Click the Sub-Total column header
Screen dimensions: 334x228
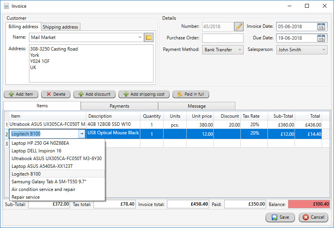281,116
